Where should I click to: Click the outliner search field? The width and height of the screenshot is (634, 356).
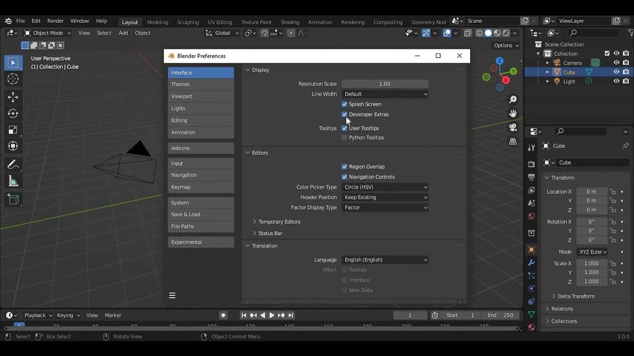[593, 33]
